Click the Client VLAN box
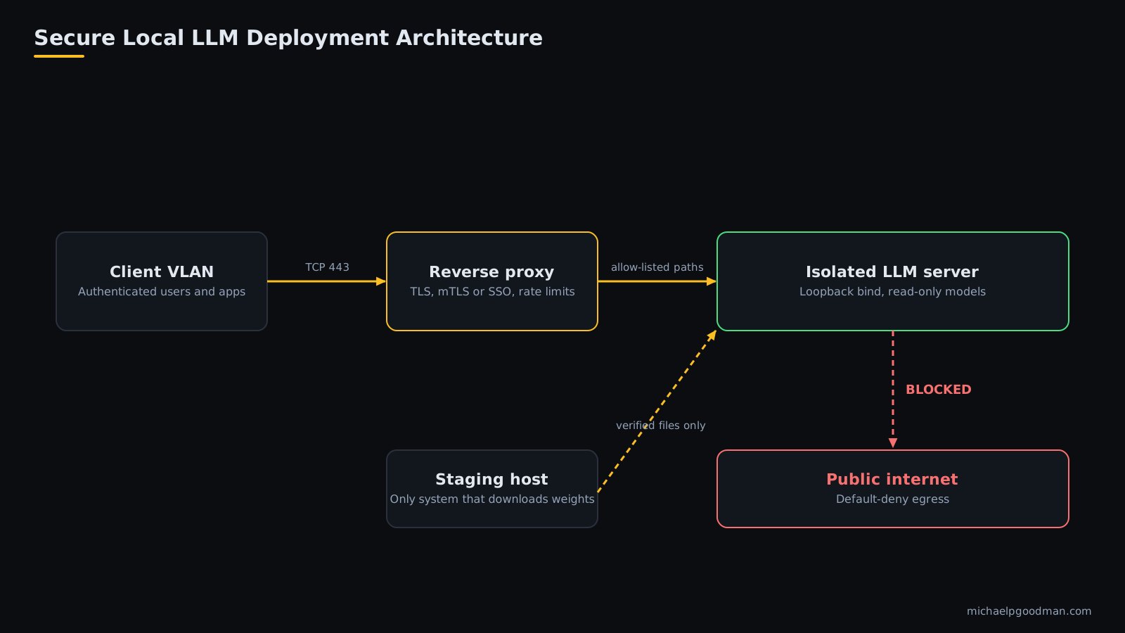Viewport: 1125px width, 633px height. pyautogui.click(x=162, y=281)
